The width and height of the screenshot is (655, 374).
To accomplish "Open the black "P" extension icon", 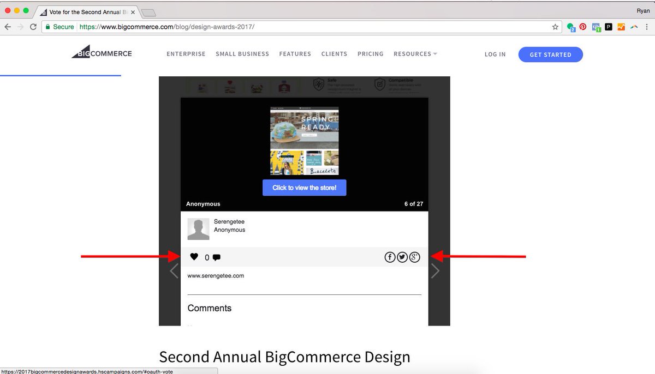I will (609, 26).
